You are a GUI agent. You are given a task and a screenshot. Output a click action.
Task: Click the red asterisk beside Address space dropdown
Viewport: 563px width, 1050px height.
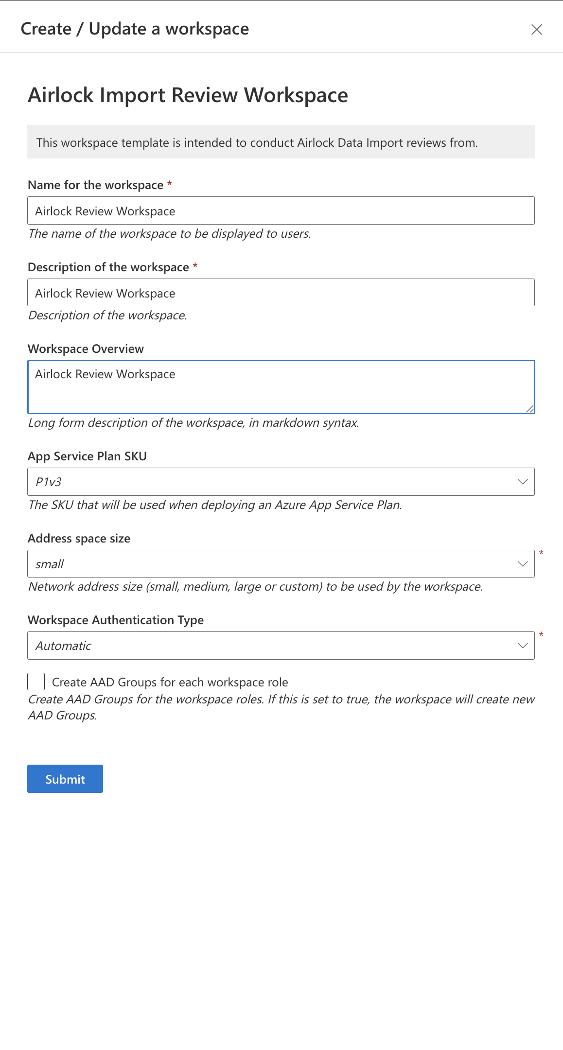pos(541,553)
